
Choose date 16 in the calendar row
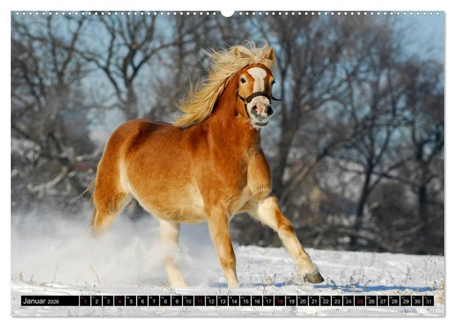click(257, 301)
